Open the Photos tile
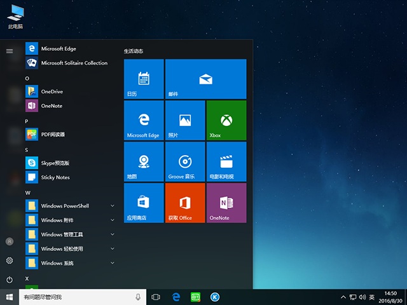The height and width of the screenshot is (305, 407). click(x=184, y=119)
